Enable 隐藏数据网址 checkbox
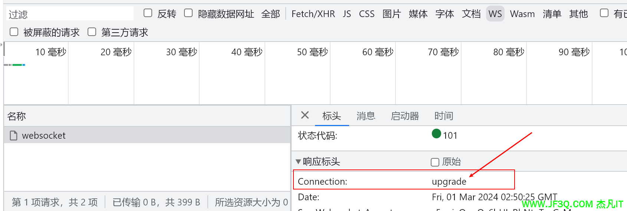 tap(188, 13)
